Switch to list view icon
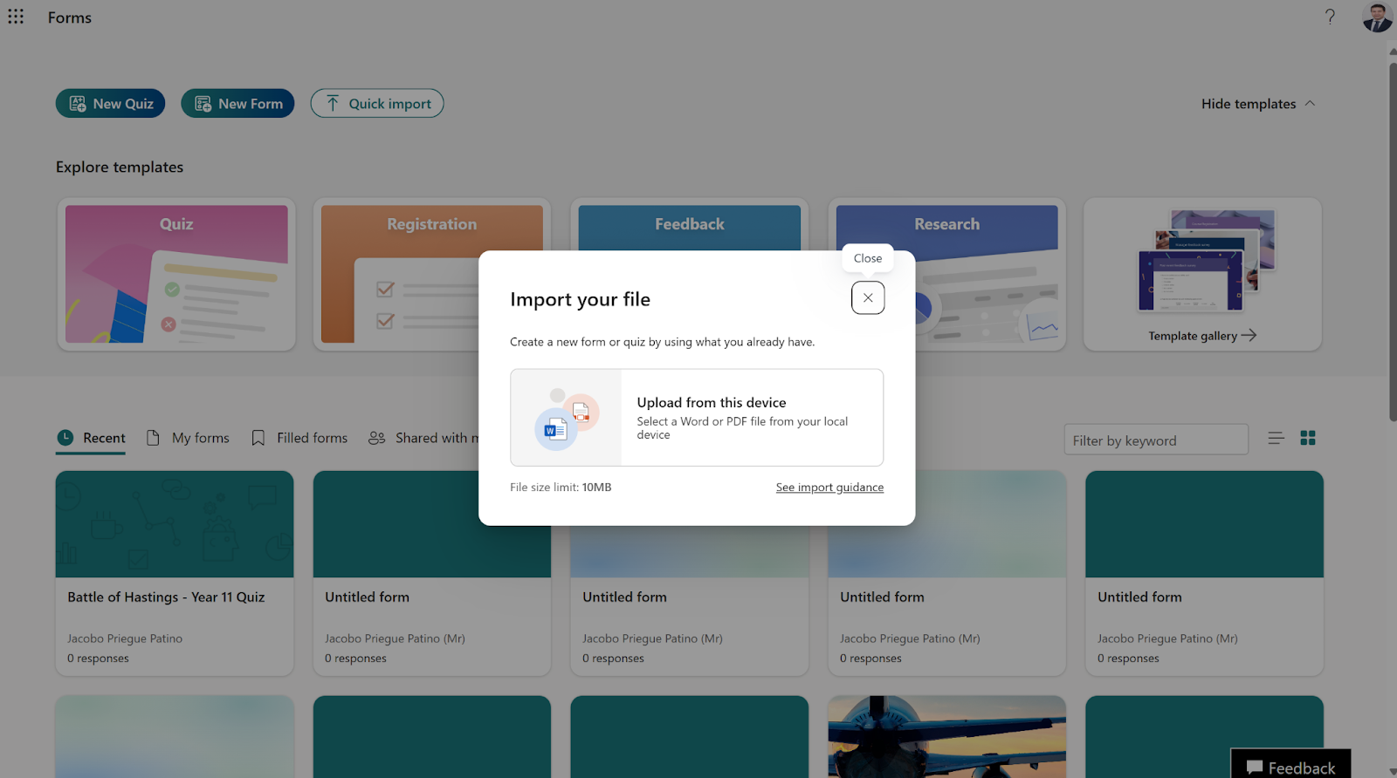The width and height of the screenshot is (1397, 778). (x=1276, y=438)
